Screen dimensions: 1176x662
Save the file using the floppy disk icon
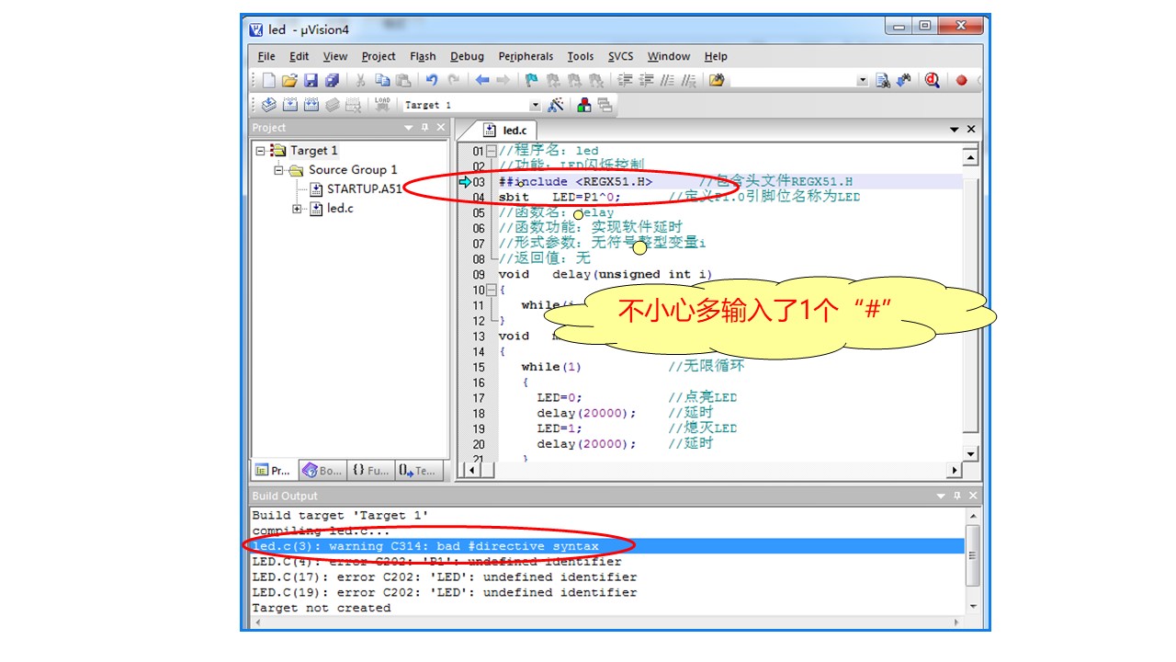click(x=311, y=81)
